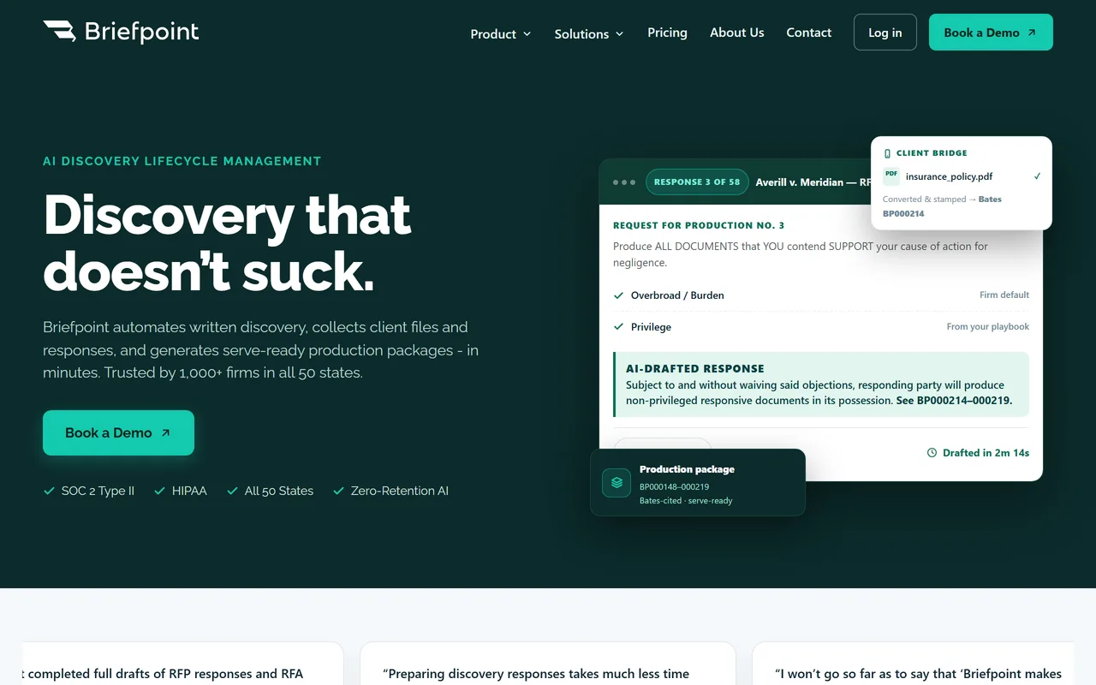Viewport: 1096px width, 685px height.
Task: Click the Zero-Retention AI label
Action: coord(400,491)
